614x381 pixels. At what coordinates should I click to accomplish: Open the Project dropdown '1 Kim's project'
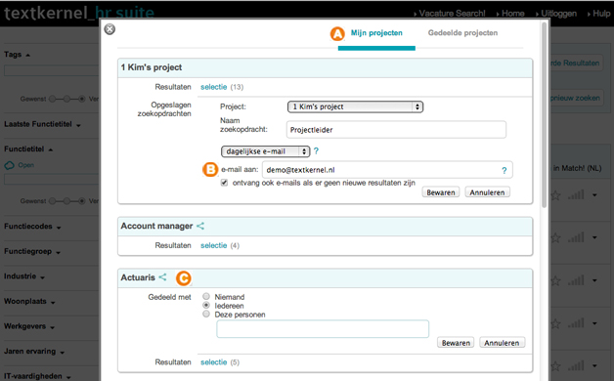355,106
